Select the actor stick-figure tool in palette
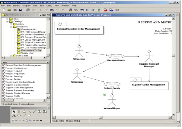Viewport: 182px width, 129px height. coord(19,112)
